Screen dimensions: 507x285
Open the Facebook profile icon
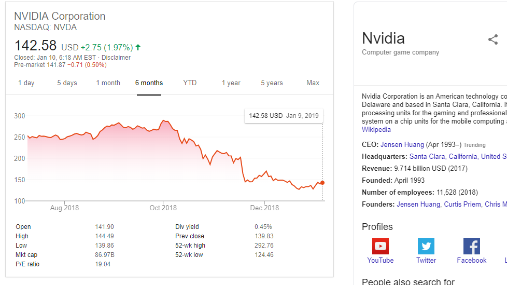(471, 246)
